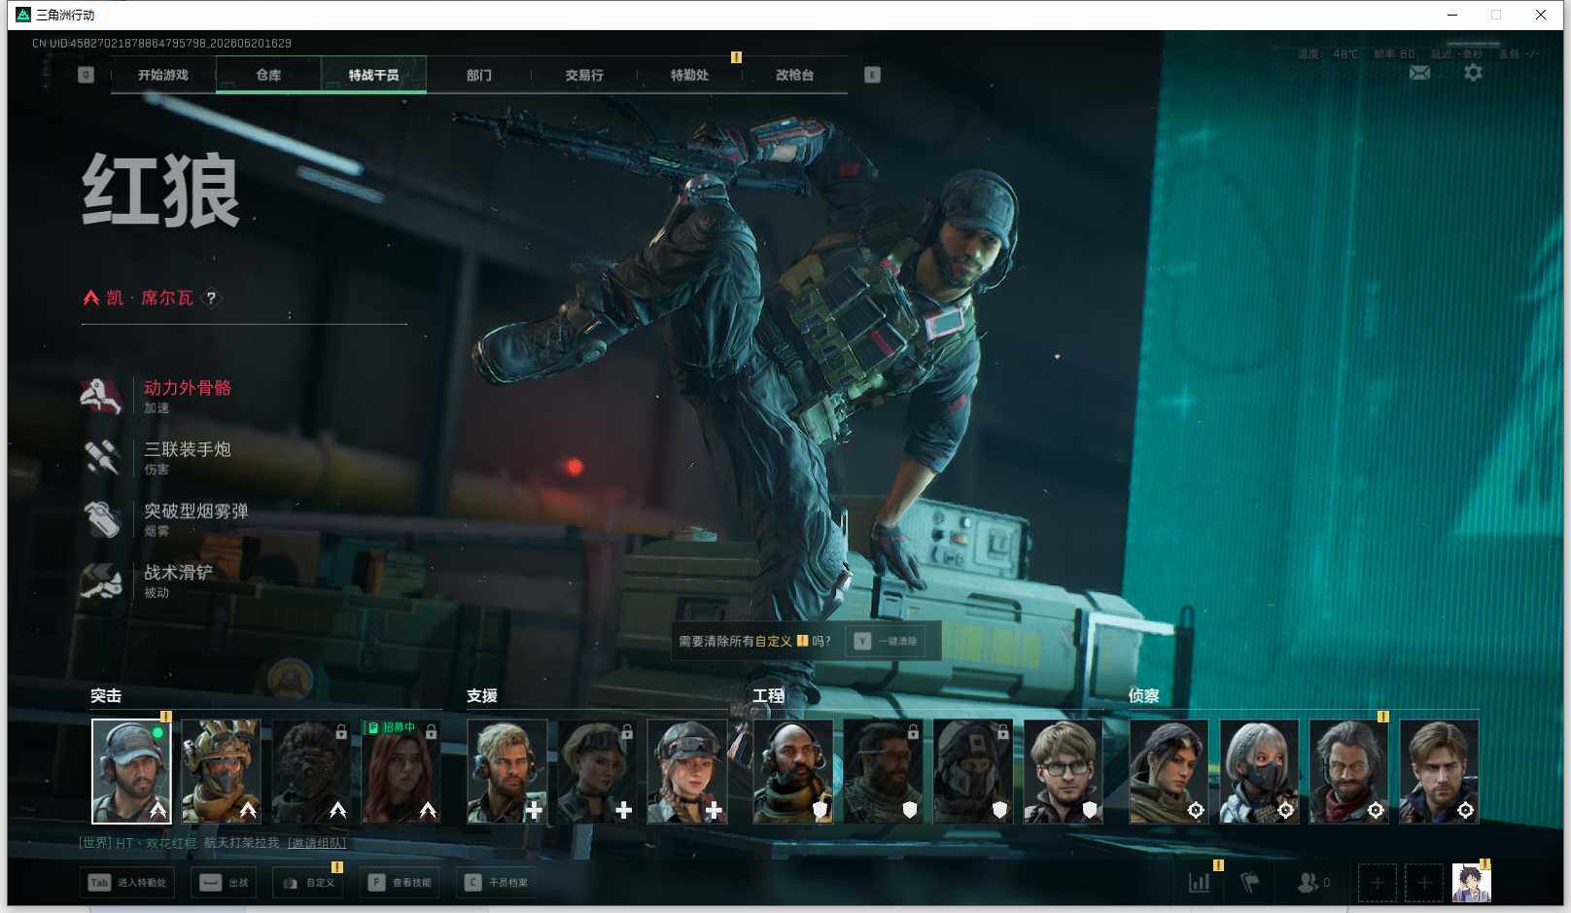Viewport: 1571px width, 913px height.
Task: Click the 凯·席尔瓦 operator name
Action: click(x=150, y=298)
